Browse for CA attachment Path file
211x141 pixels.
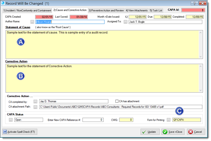35,107
